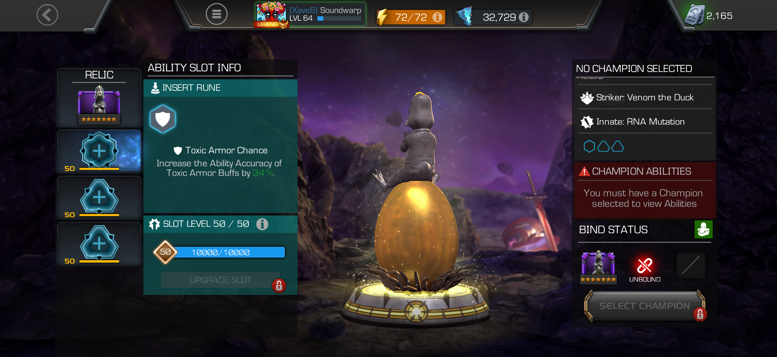Tap the energy info icon
777x357 pixels.
pos(437,17)
